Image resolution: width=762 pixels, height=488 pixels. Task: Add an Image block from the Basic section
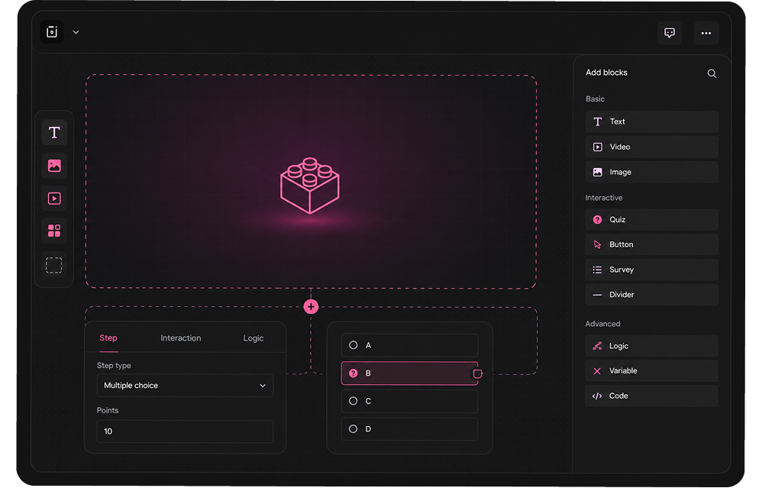tap(651, 172)
